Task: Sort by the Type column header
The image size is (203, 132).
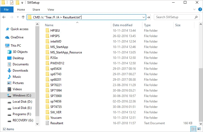Action: pos(147,25)
